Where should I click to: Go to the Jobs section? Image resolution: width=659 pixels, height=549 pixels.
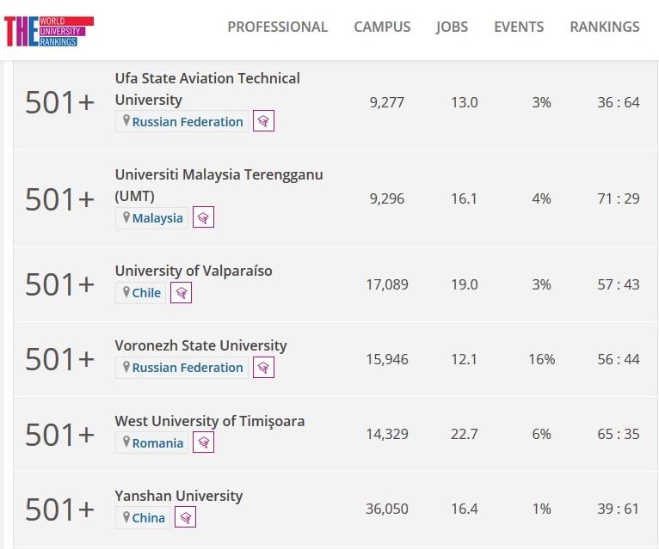452,27
